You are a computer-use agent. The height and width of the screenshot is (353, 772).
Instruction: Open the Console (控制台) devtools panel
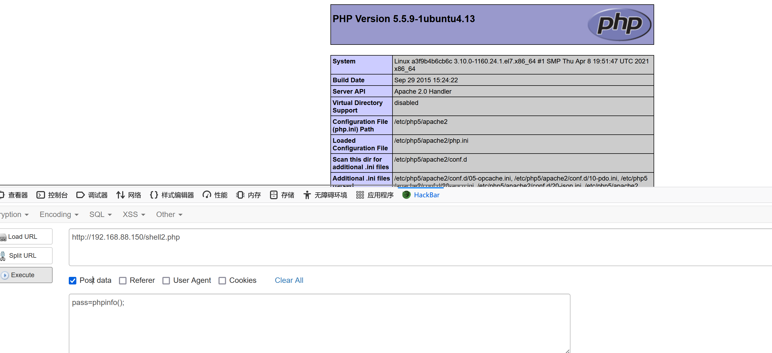pos(52,195)
